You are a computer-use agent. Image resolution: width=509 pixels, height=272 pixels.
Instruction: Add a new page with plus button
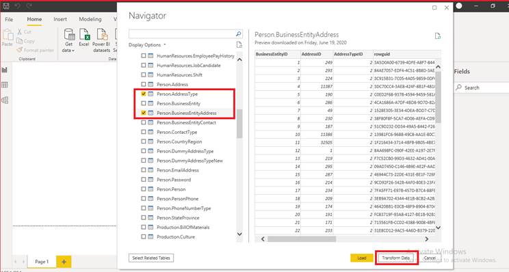64,262
